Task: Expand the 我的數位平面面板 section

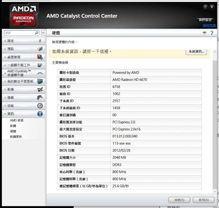Action: 5,81
